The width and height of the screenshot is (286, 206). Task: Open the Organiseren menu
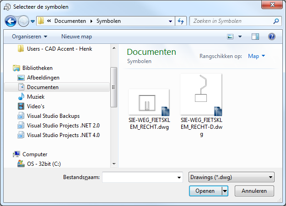tap(29, 36)
